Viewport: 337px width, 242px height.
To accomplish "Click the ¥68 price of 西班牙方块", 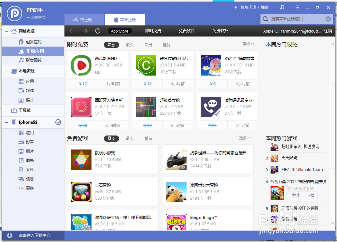I will click(83, 126).
